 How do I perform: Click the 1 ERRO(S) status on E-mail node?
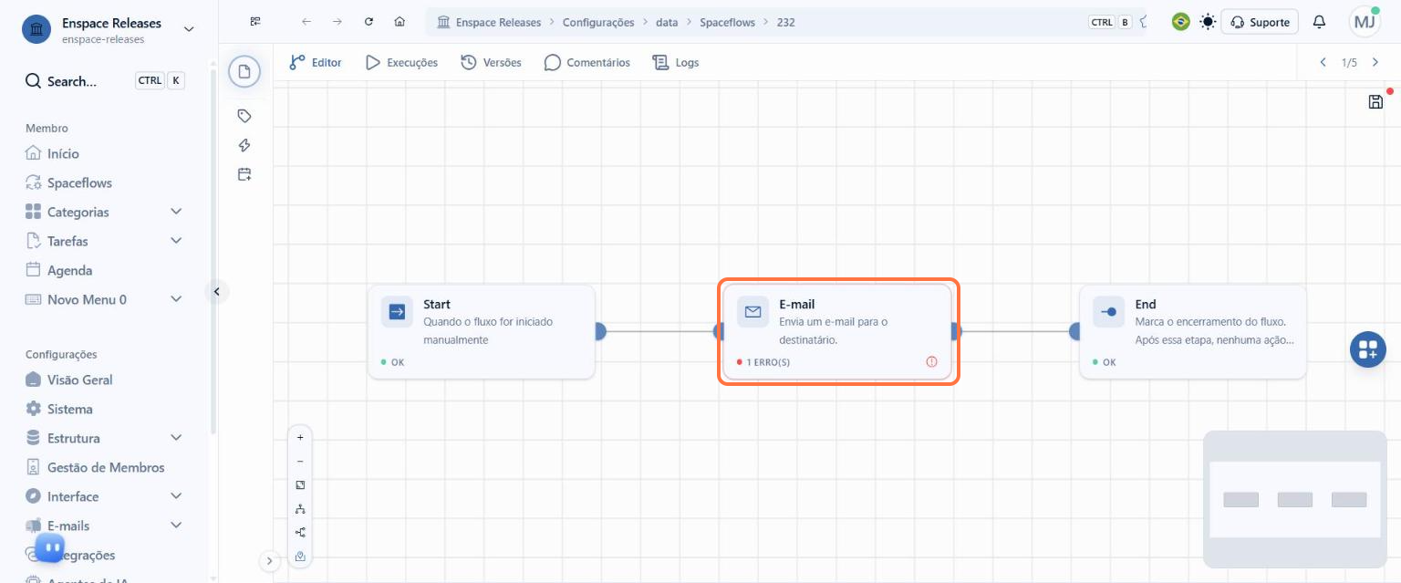point(763,362)
